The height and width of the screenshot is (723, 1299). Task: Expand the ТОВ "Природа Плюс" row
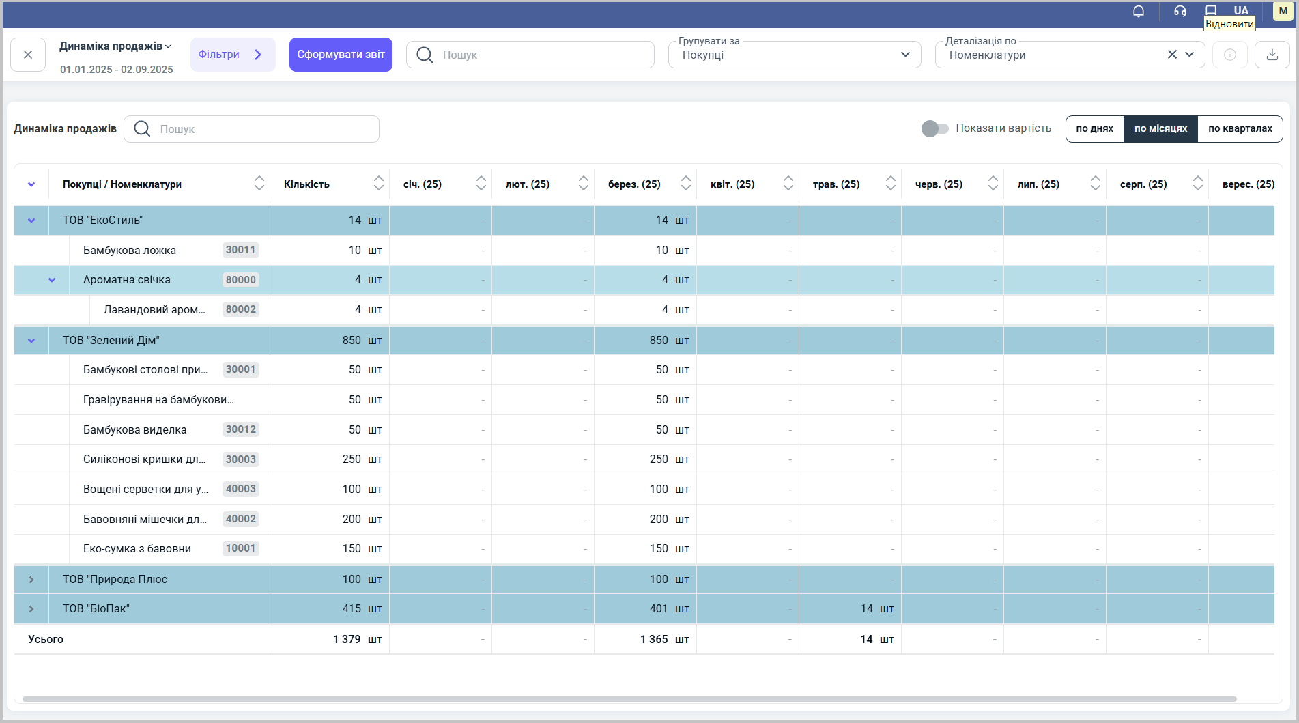coord(31,580)
